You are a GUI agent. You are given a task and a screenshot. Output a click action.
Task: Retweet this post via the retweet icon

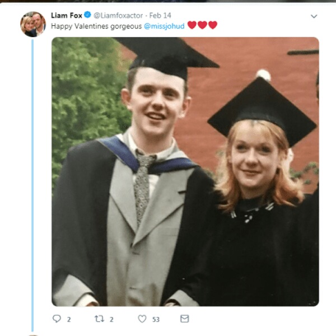(x=100, y=319)
